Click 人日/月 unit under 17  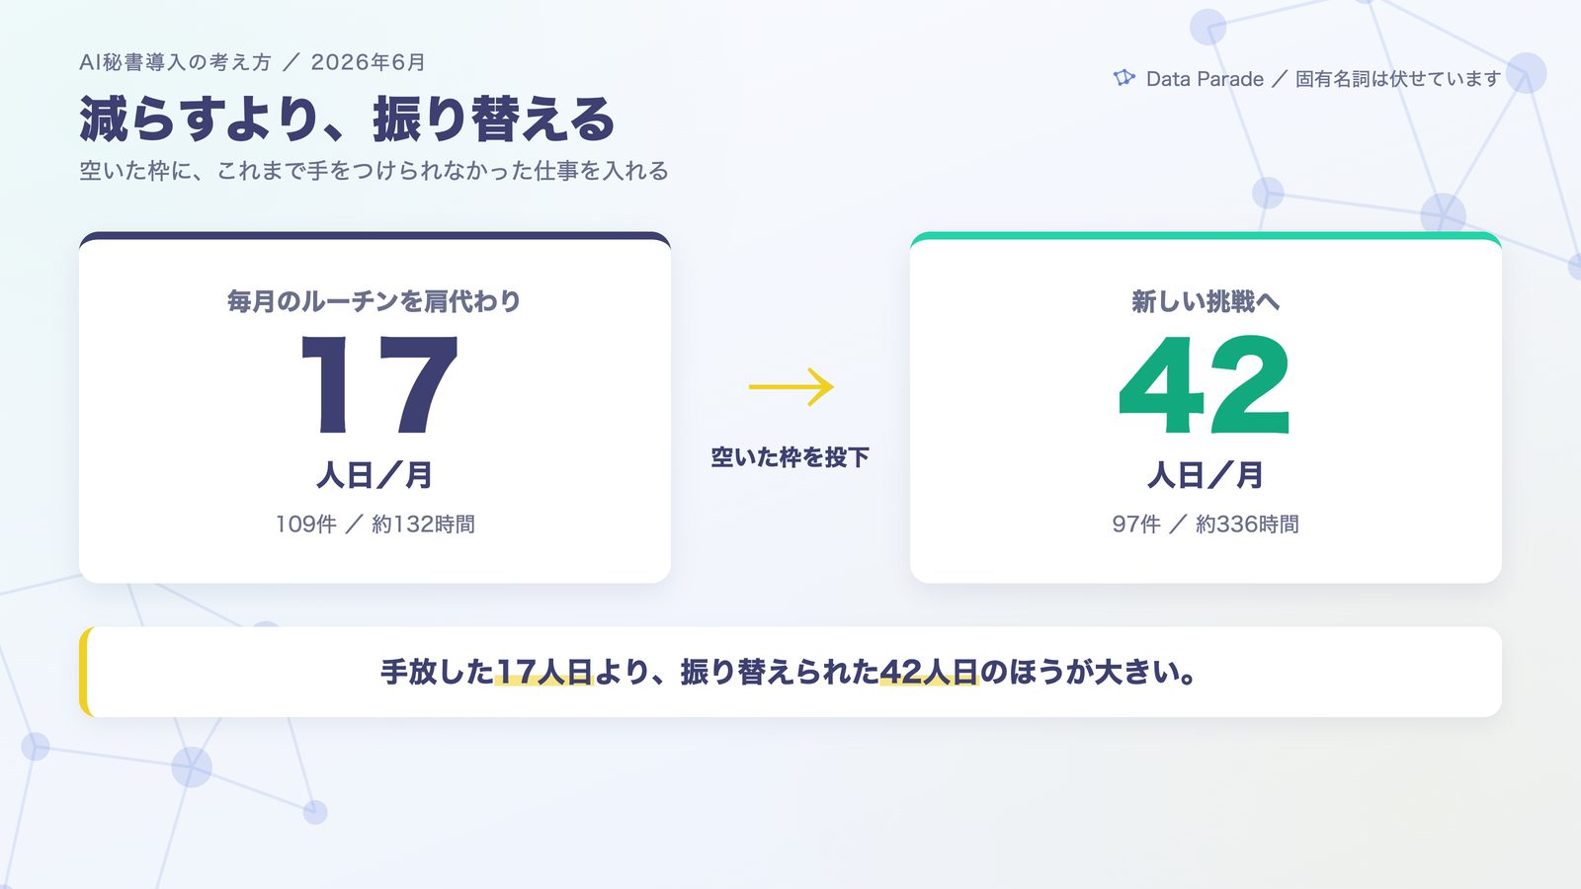374,475
